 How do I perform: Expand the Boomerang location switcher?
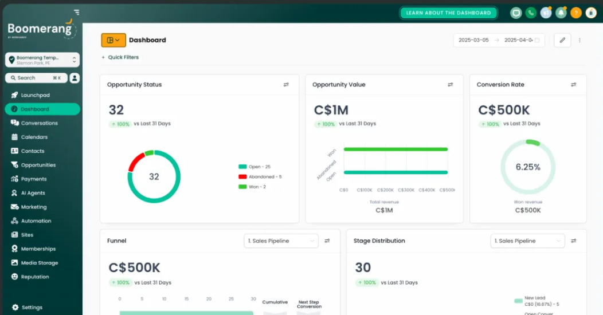pyautogui.click(x=42, y=60)
